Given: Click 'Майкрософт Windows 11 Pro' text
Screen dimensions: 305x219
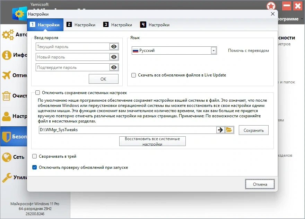Looking at the screenshot, I should coord(35,204).
